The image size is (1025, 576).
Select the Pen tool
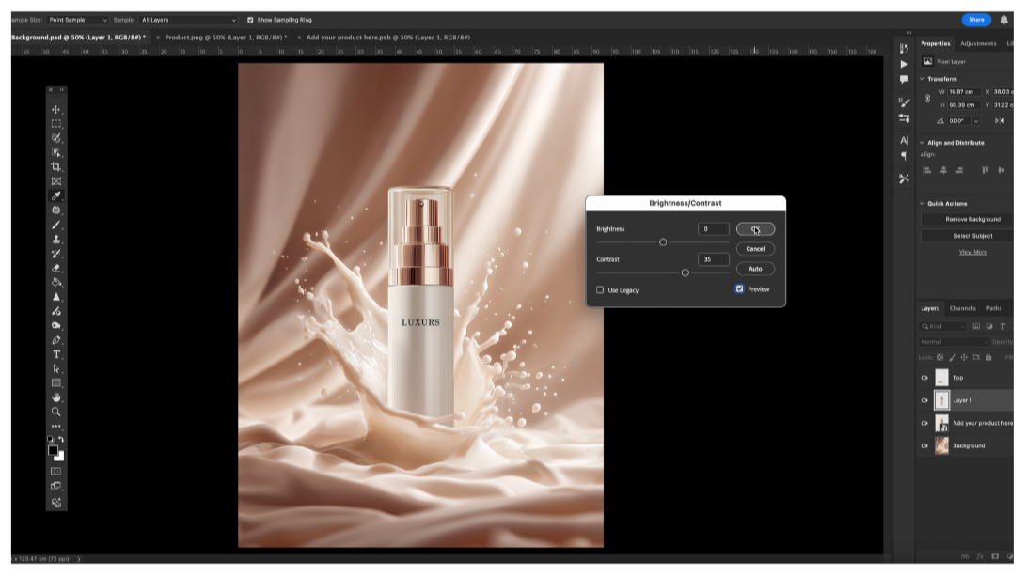56,339
